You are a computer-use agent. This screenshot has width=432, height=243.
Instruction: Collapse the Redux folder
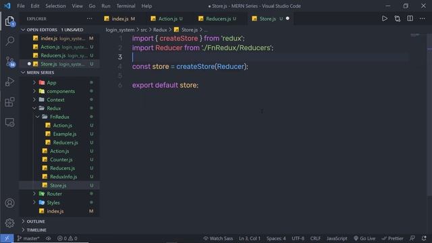[x=34, y=108]
